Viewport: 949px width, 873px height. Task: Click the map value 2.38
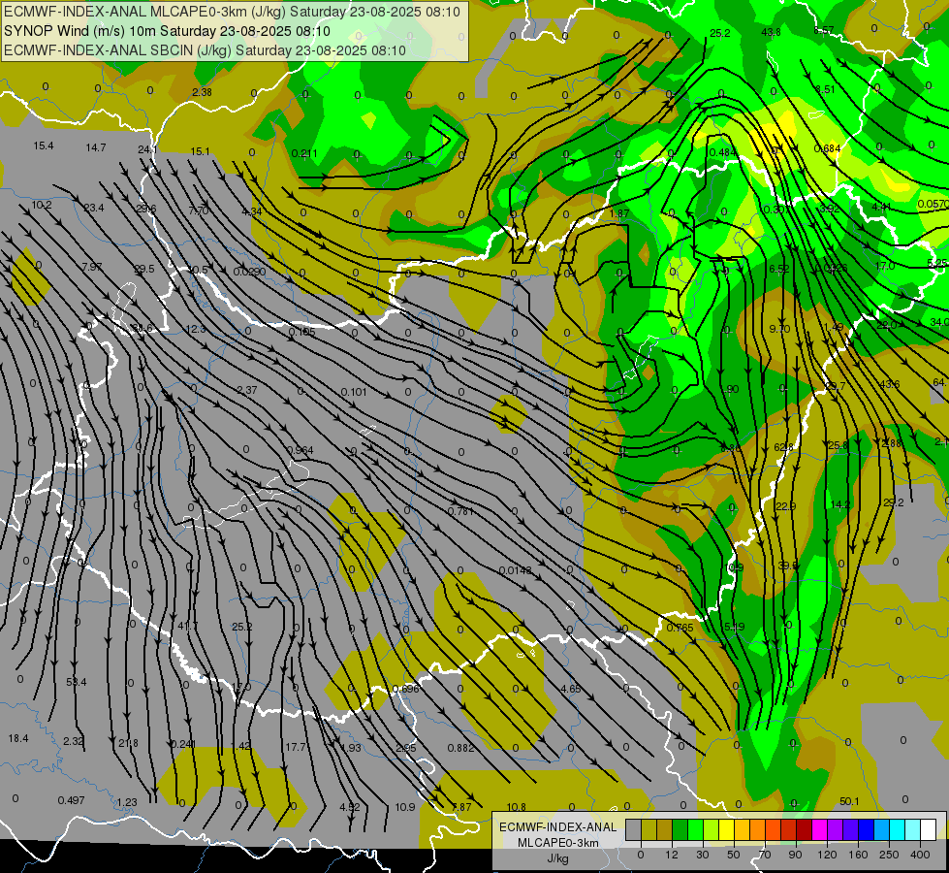click(203, 92)
